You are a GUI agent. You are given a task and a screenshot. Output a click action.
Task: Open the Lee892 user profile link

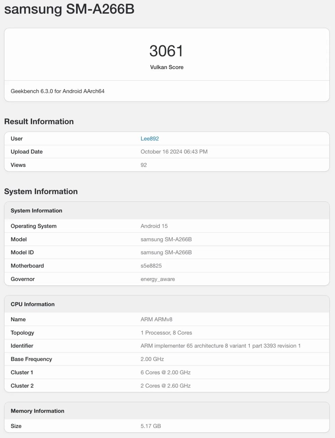tap(149, 139)
